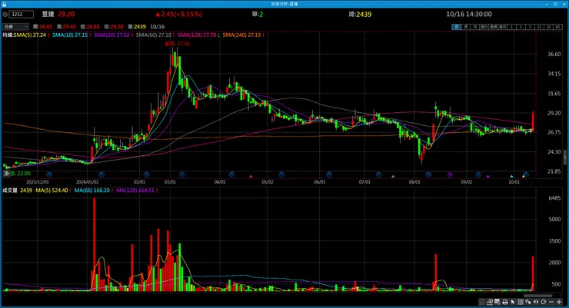Screen dimensions: 569x308
Task: Click the vertical scale slider handle at right
Action: click(x=565, y=157)
